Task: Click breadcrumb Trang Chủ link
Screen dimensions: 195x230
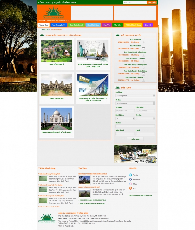Action: [x=45, y=30]
